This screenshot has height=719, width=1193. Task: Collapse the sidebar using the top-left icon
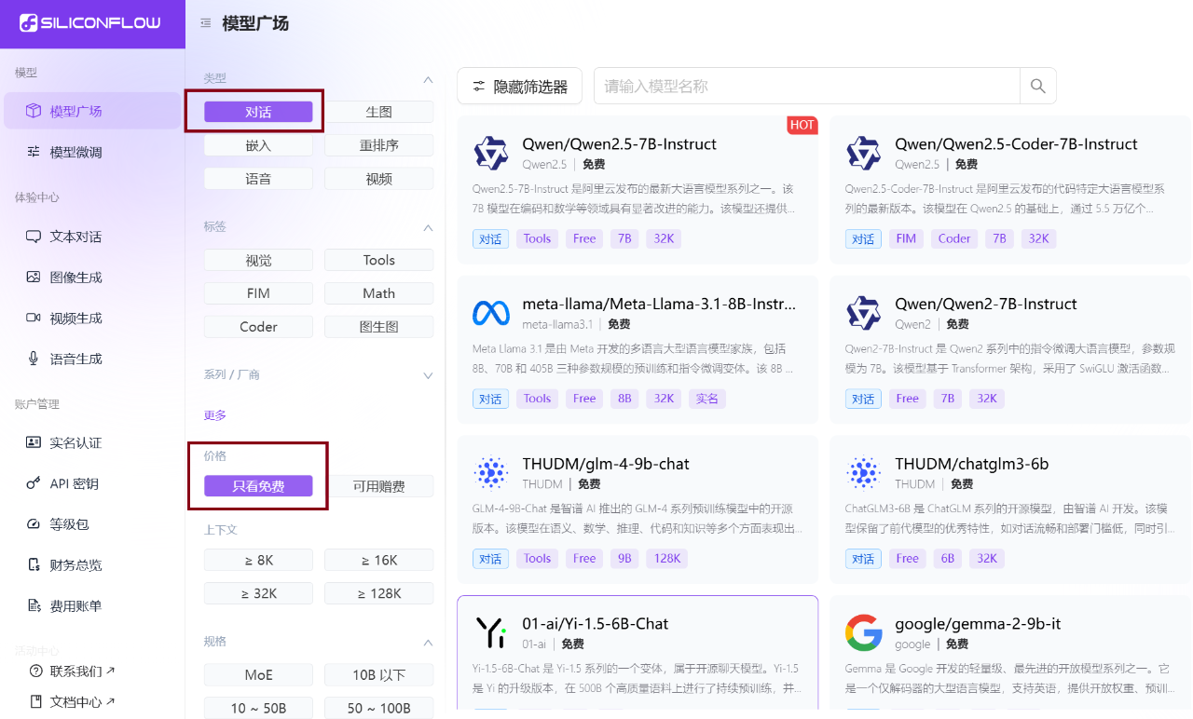point(205,22)
